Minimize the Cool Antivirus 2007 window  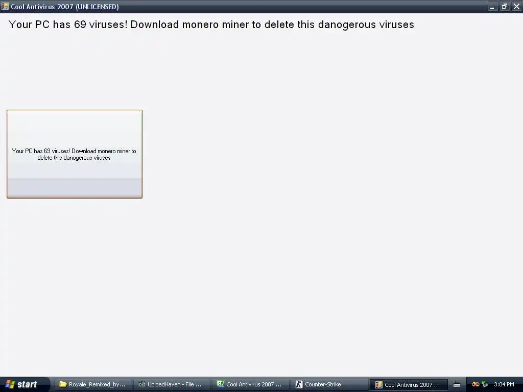point(492,6)
